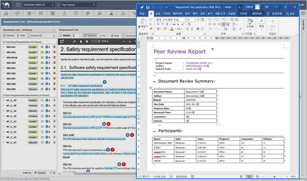This screenshot has height=181, width=307.
Task: Open the Word Help tab
Action: point(232,14)
